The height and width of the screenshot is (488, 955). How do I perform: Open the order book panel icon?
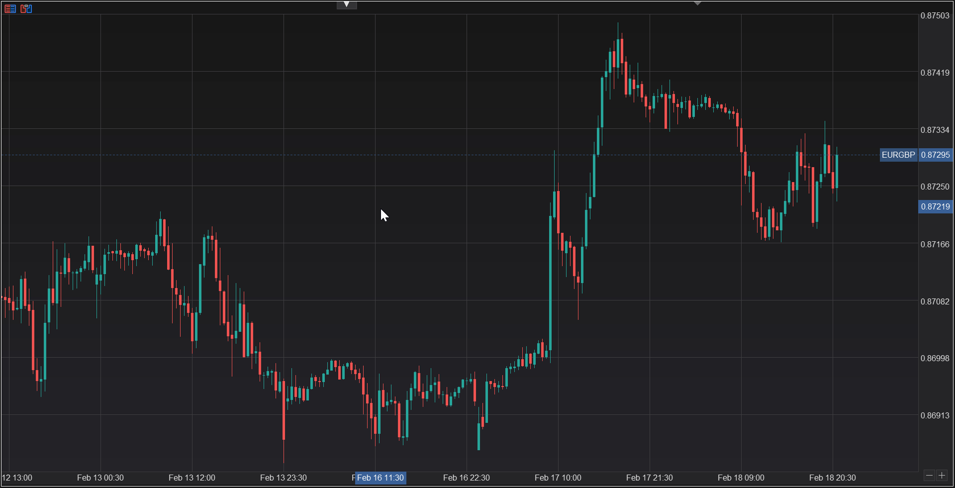(x=10, y=8)
